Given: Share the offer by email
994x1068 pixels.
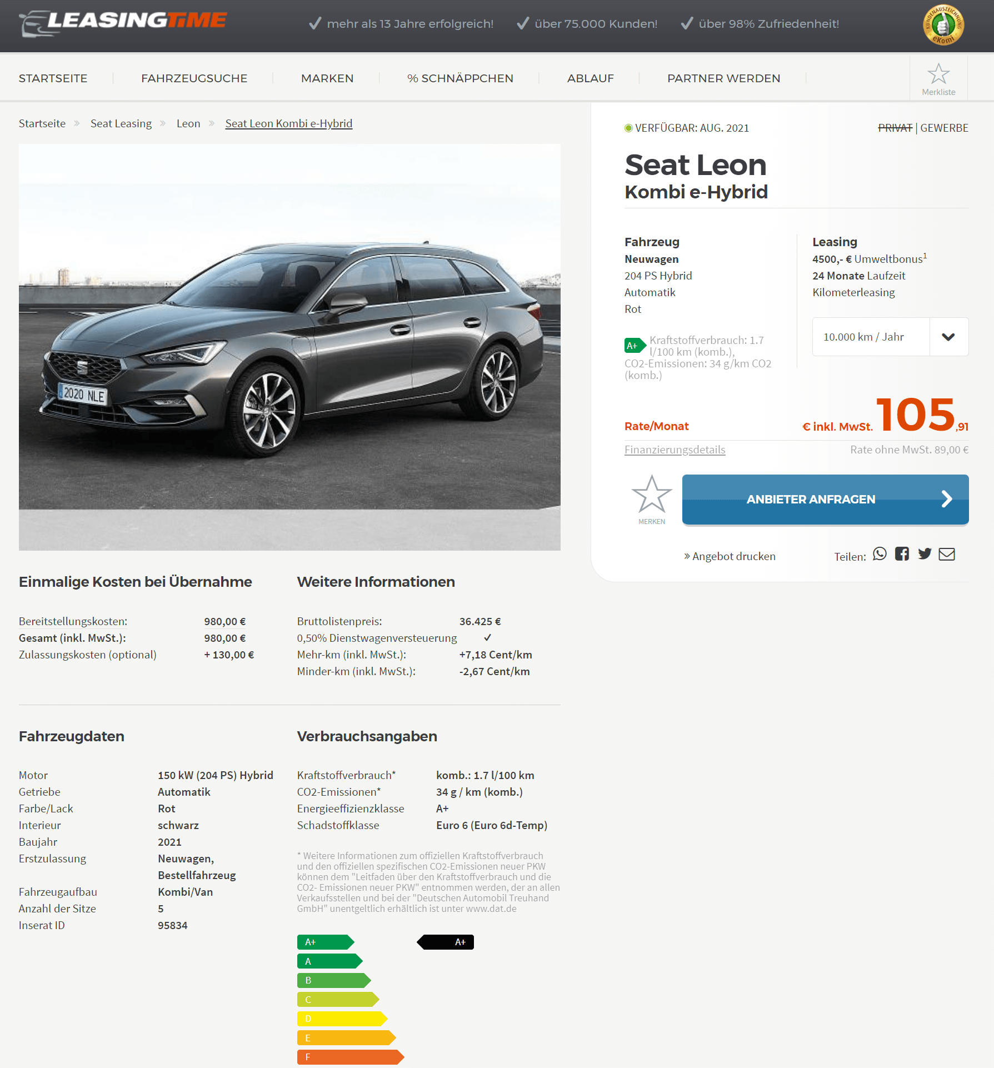Looking at the screenshot, I should 947,554.
